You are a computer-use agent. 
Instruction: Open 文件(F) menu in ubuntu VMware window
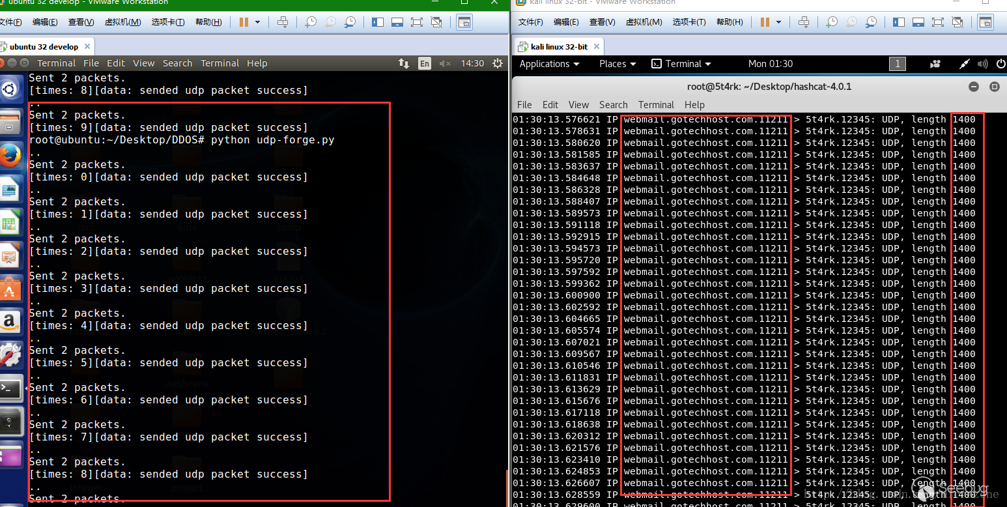10,22
